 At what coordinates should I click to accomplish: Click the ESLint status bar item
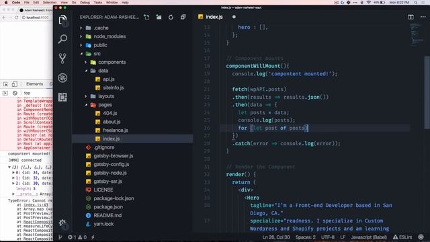pyautogui.click(x=402, y=237)
